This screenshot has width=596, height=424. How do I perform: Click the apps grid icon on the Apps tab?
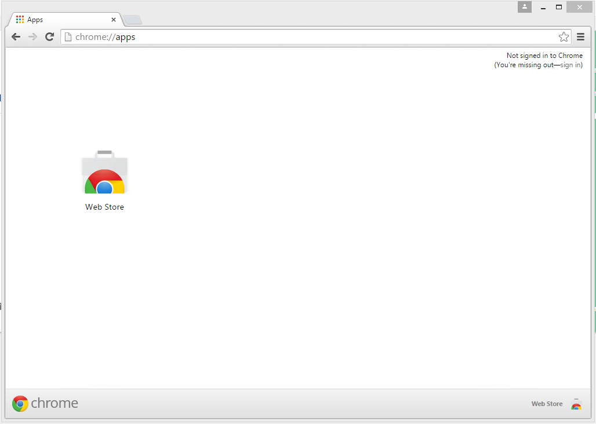[x=20, y=19]
